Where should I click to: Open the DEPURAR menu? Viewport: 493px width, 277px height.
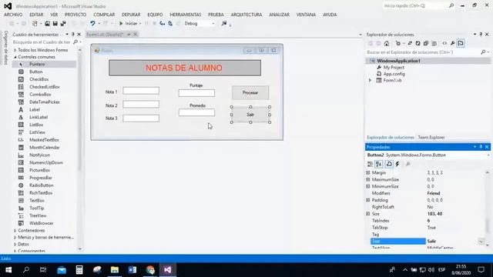(131, 15)
